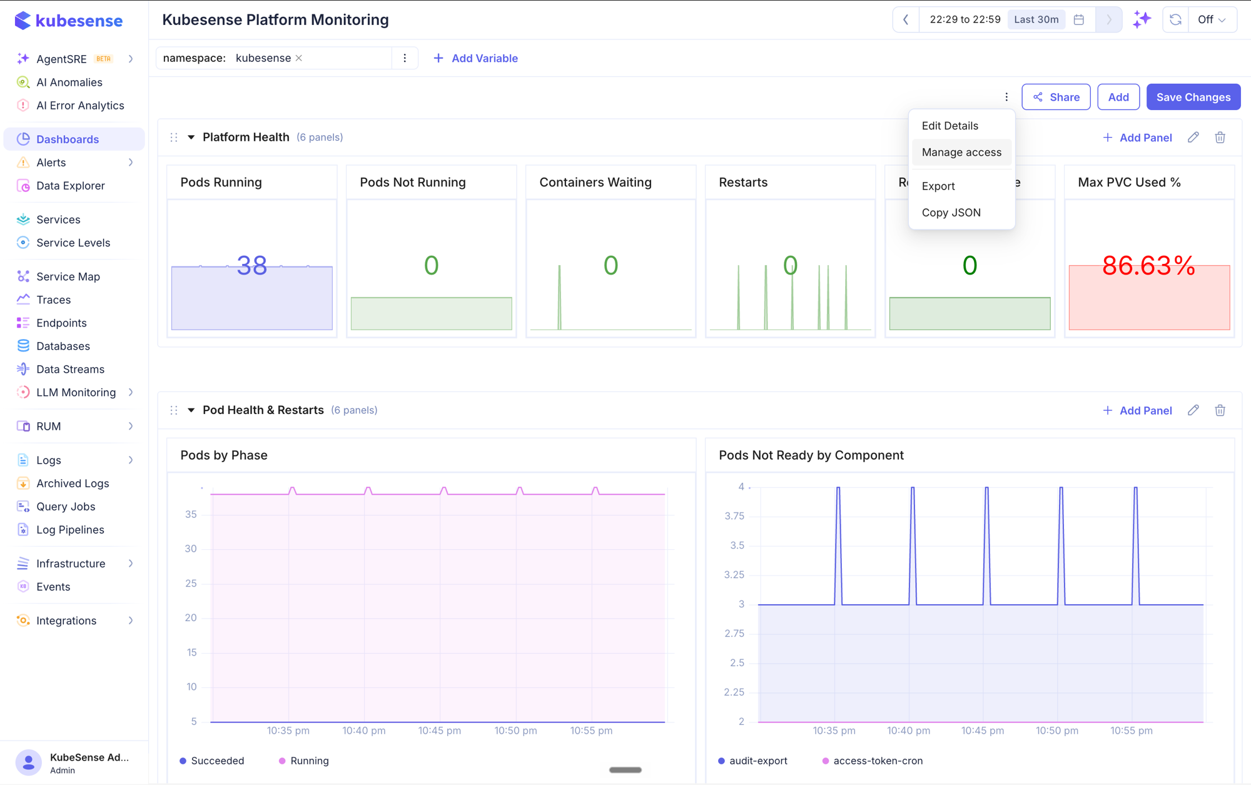Expand Logs submenu chevron
The image size is (1251, 785).
pyautogui.click(x=131, y=460)
